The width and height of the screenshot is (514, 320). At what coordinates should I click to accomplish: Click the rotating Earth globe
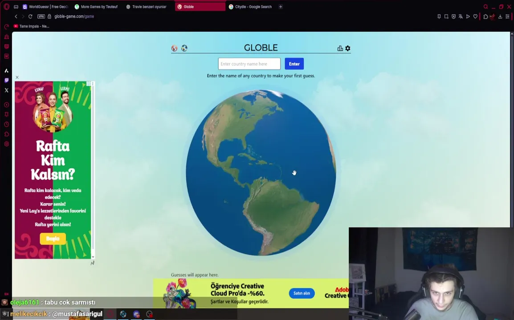click(261, 173)
